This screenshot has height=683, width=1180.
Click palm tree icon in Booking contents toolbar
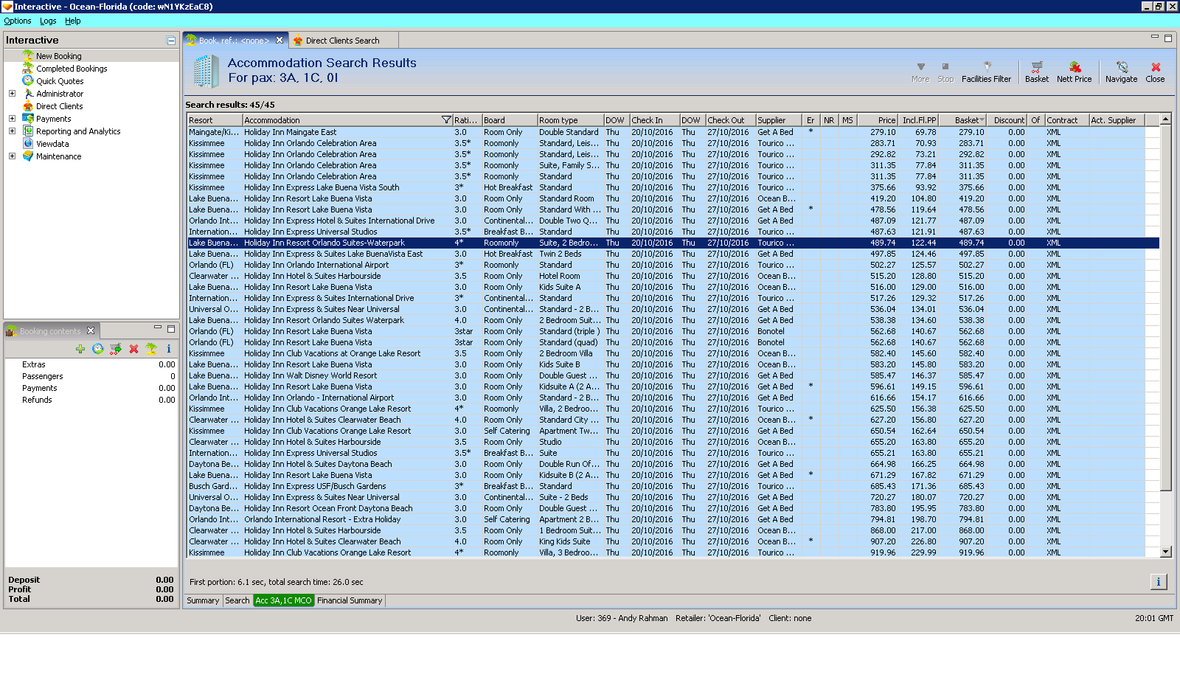point(151,349)
